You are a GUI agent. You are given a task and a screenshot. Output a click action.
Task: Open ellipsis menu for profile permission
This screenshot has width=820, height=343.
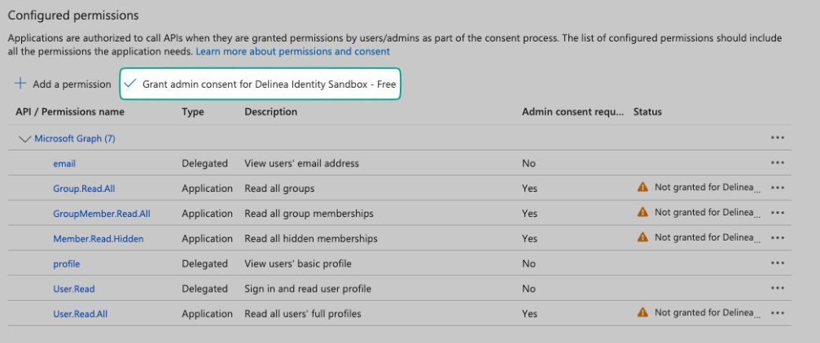point(777,263)
